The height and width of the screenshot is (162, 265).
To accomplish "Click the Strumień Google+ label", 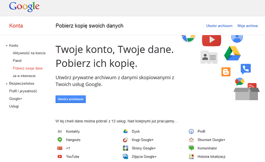I will [211, 140].
